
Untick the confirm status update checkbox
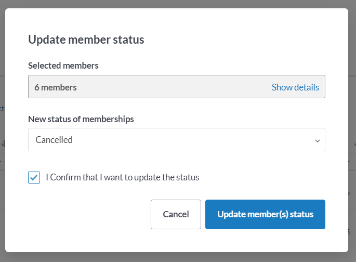[x=34, y=177]
